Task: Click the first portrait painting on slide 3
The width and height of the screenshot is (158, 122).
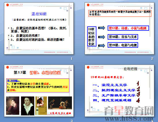Action: point(13,106)
